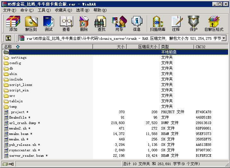230x168 pixels.
Task: Select the script_linux folder
Action: pos(21,85)
